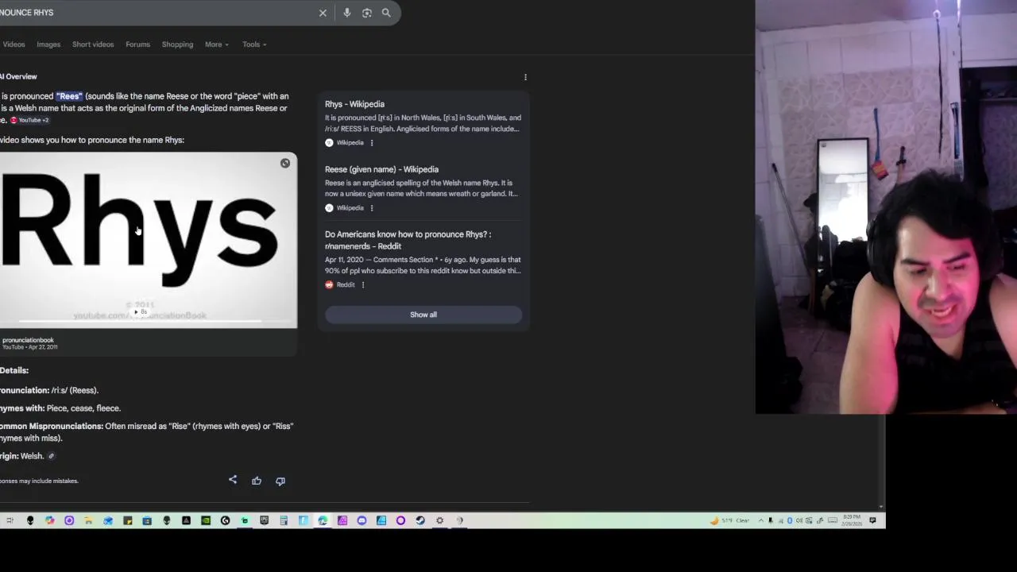Screen dimensions: 1017x572
Task: Switch to the Short videos results tab
Action: (x=93, y=44)
